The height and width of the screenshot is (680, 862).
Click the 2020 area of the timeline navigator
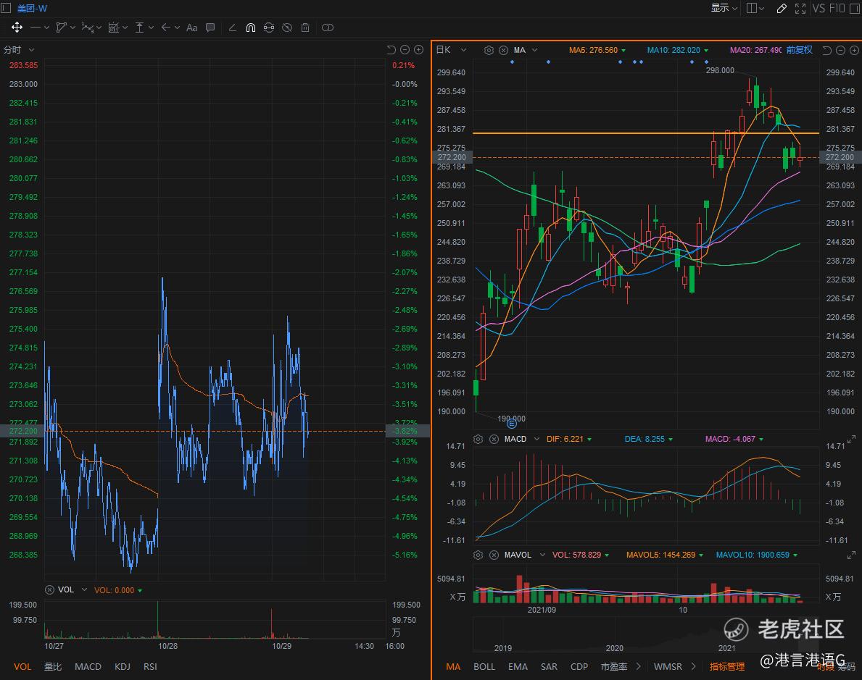614,648
